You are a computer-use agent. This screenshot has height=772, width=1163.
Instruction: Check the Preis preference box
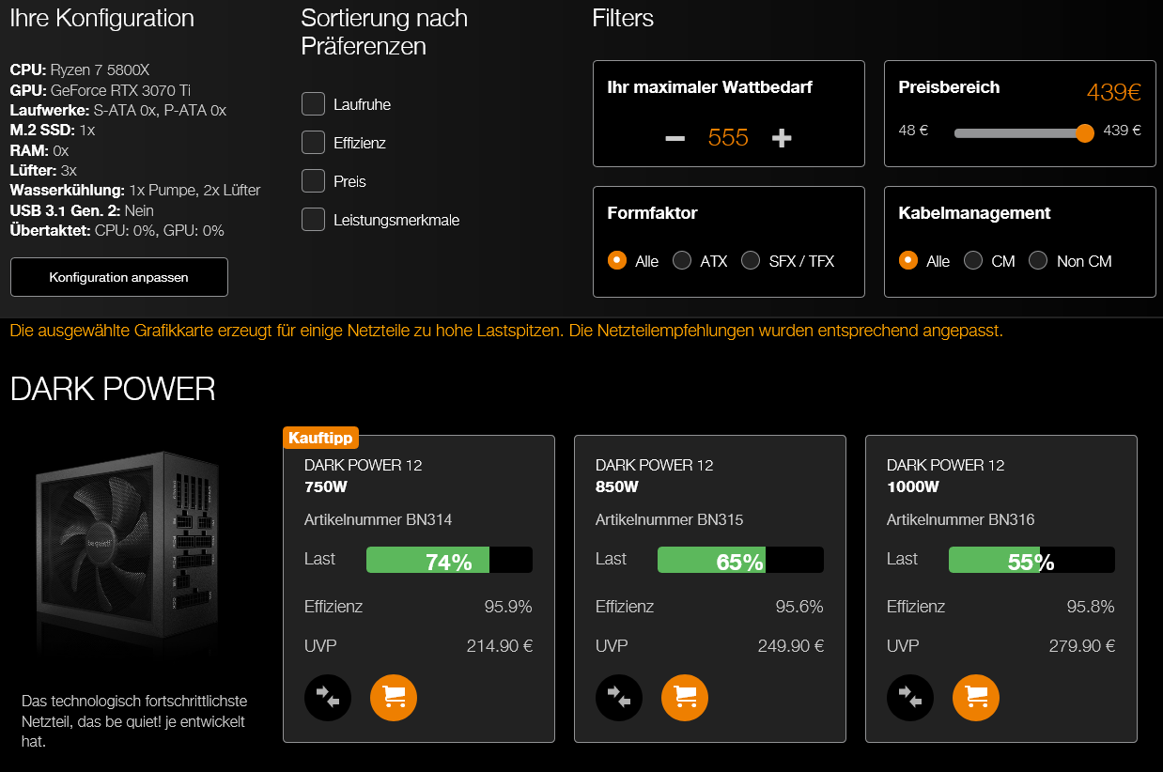pos(313,180)
